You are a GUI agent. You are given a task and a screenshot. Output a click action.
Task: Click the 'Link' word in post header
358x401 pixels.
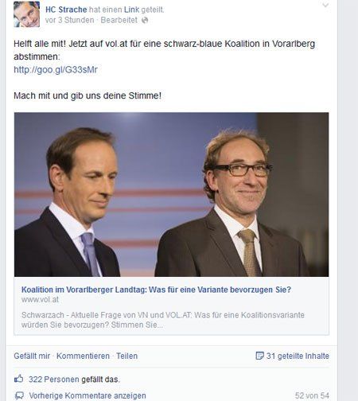coord(131,10)
